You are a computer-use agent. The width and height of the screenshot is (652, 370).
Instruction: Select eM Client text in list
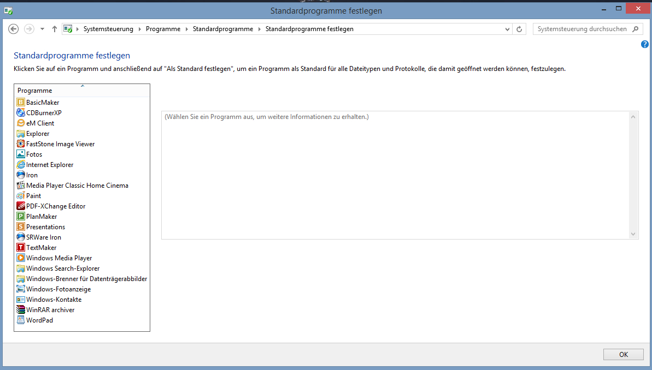[x=40, y=123]
